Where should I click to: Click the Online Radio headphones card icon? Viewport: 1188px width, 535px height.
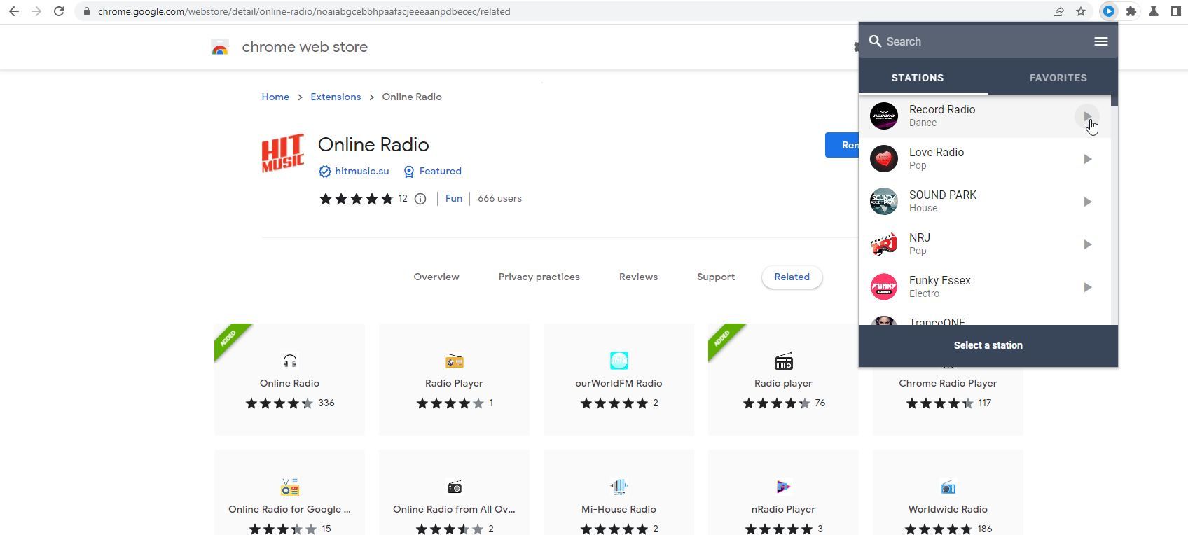tap(290, 361)
